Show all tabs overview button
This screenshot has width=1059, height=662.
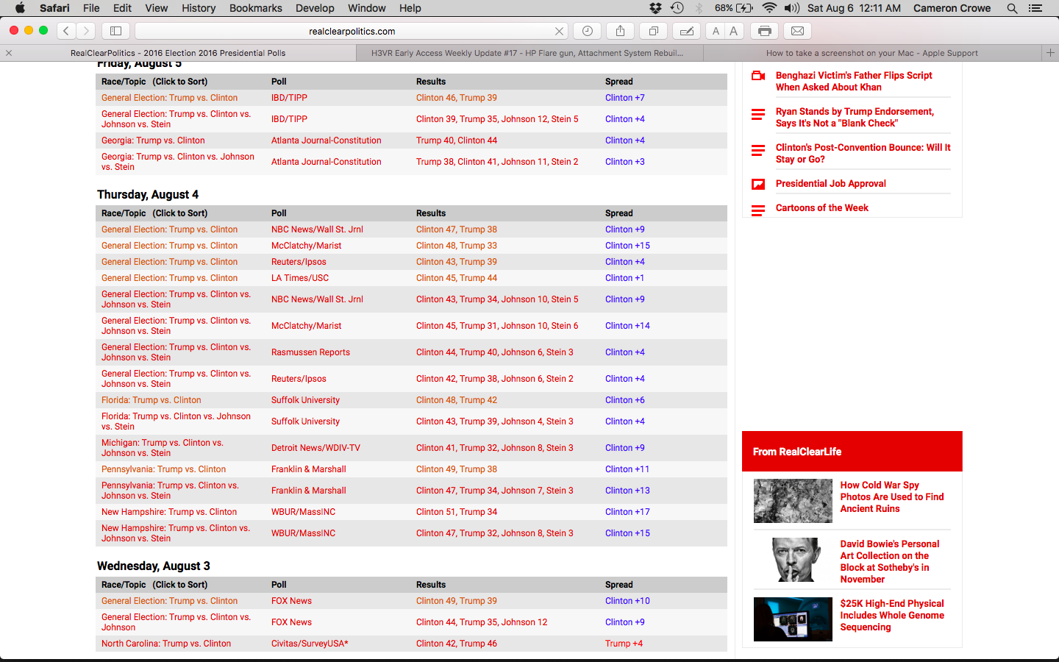tap(653, 31)
